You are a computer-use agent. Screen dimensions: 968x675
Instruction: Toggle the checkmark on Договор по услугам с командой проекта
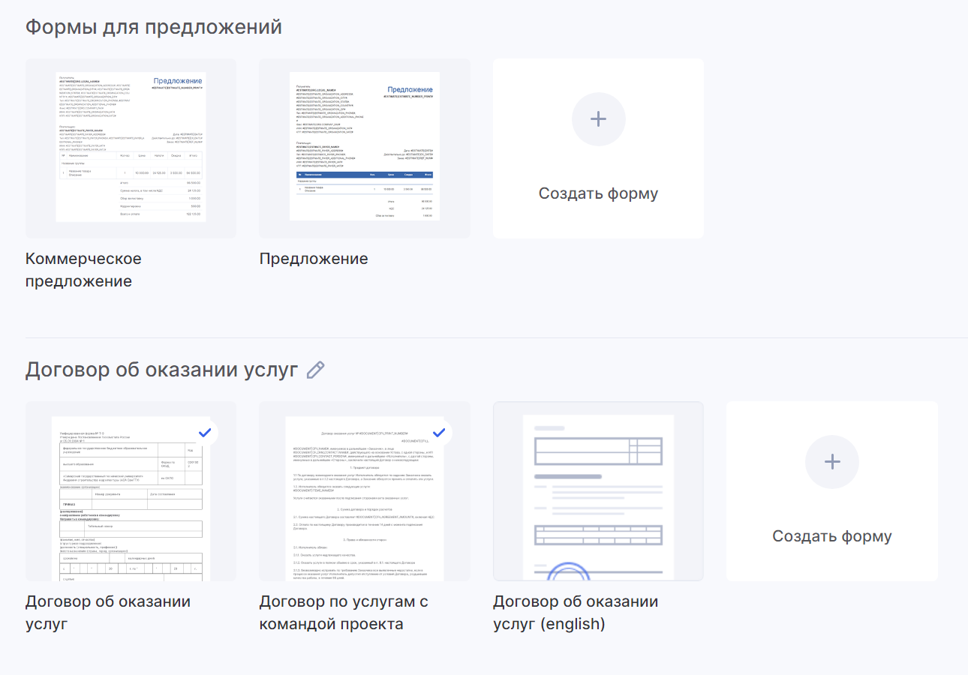click(x=438, y=432)
